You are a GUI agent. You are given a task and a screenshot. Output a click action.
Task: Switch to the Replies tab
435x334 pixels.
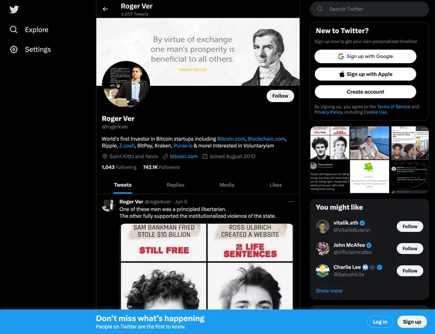coord(175,185)
